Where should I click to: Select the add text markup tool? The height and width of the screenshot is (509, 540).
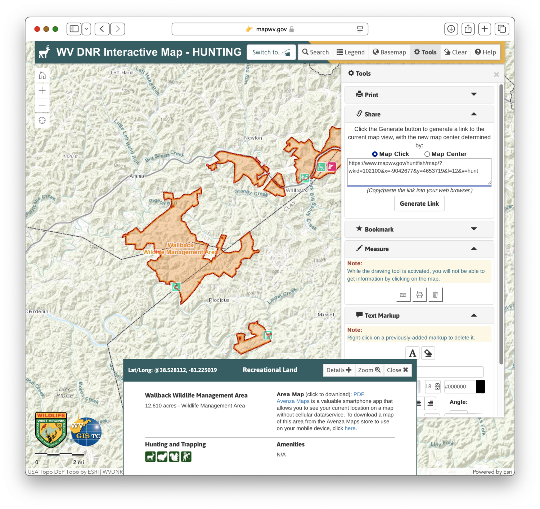coord(412,353)
